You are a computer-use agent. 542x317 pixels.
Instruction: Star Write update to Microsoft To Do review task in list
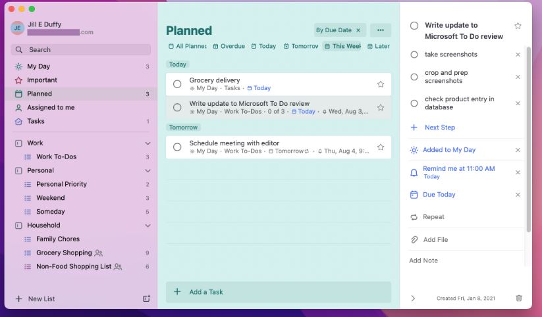click(381, 107)
